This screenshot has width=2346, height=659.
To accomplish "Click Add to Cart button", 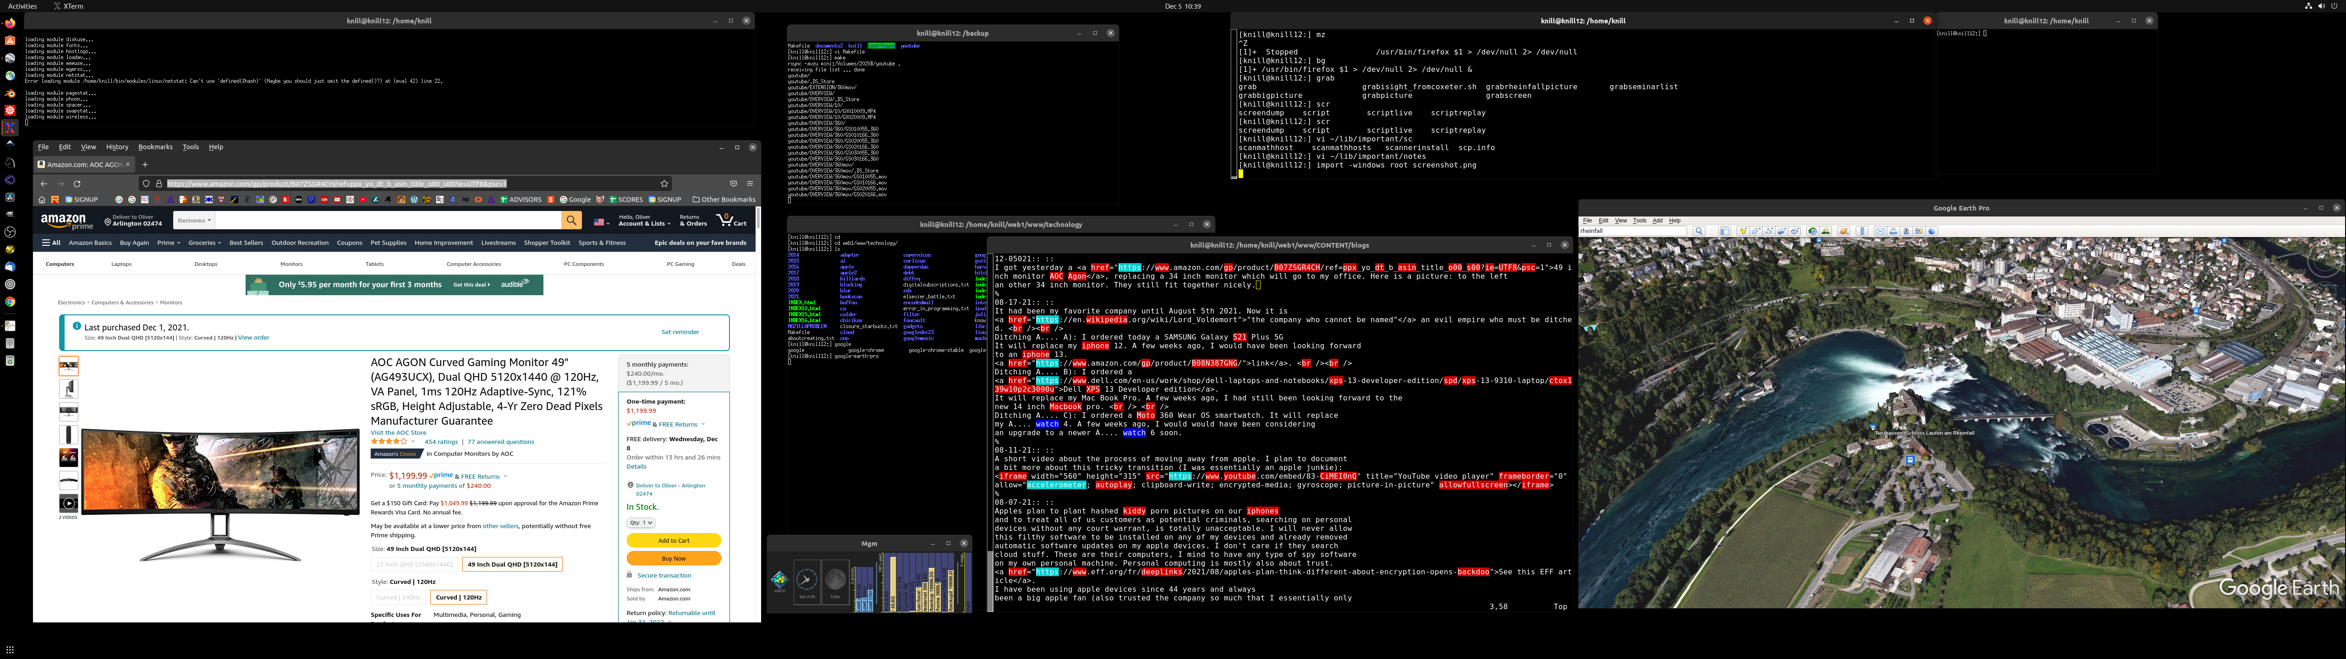I will pyautogui.click(x=673, y=540).
